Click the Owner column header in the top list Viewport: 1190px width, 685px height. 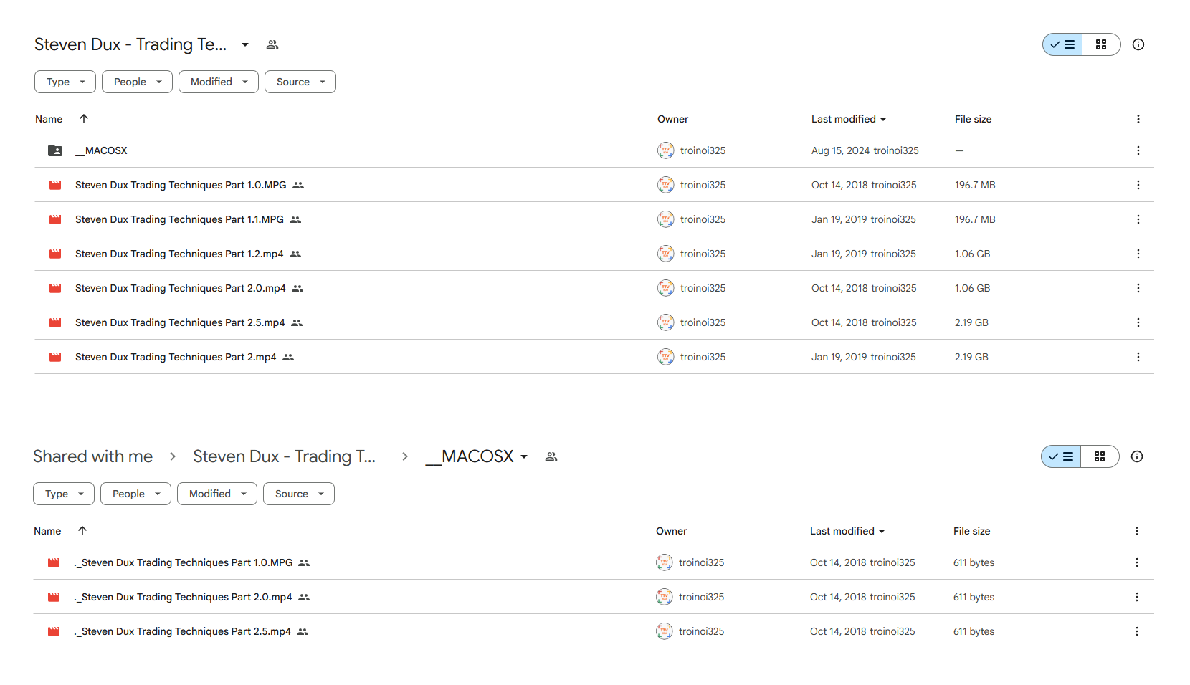click(x=672, y=119)
